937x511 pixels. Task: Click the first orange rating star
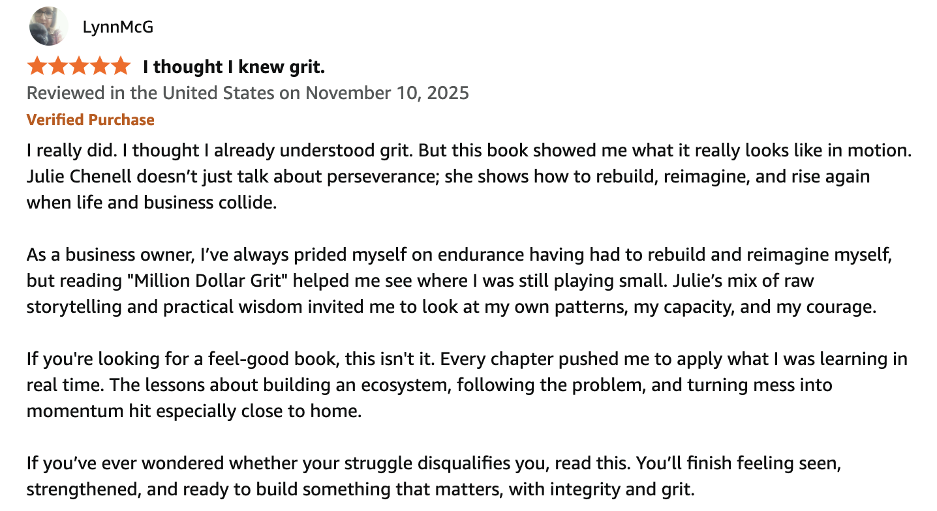pos(37,66)
